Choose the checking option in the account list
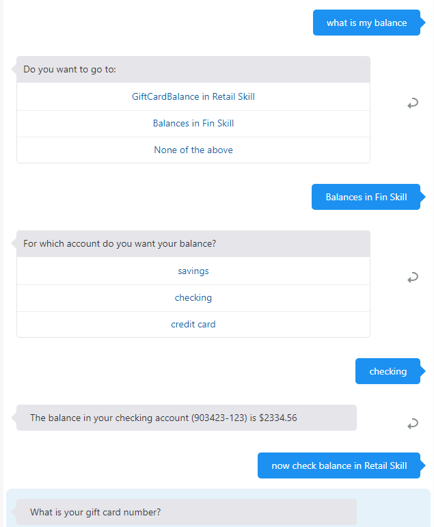The height and width of the screenshot is (527, 434). 193,298
